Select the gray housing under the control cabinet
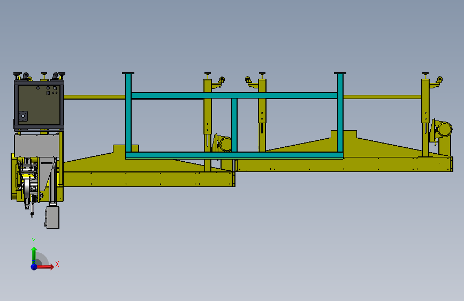Viewport: 464px width, 301px height. tap(37, 146)
